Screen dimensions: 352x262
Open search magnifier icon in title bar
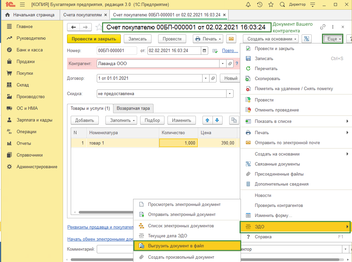click(x=282, y=4)
